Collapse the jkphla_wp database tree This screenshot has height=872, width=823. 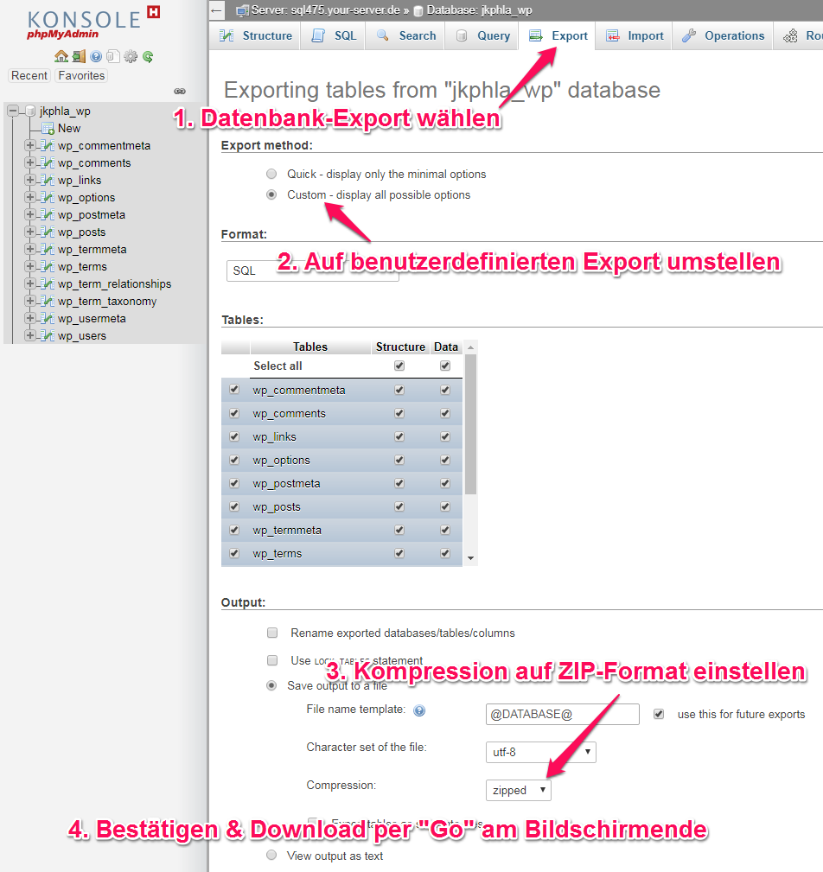coord(11,111)
